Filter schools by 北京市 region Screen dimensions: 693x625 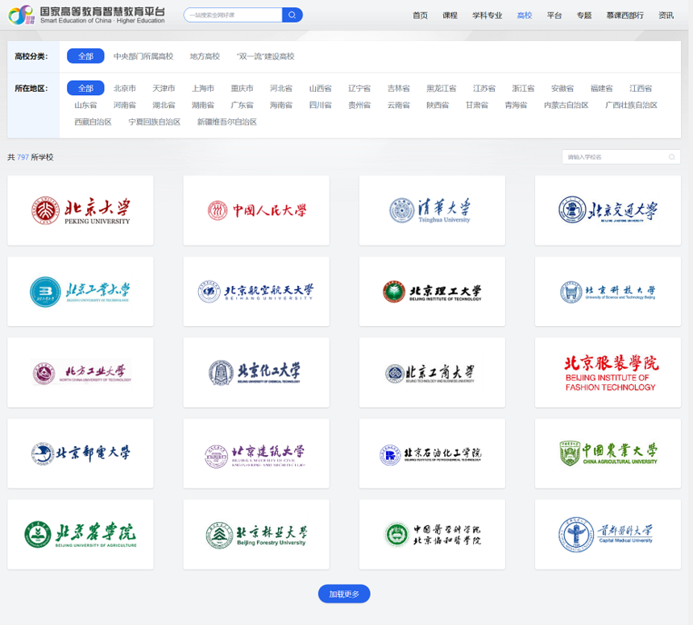(x=125, y=89)
